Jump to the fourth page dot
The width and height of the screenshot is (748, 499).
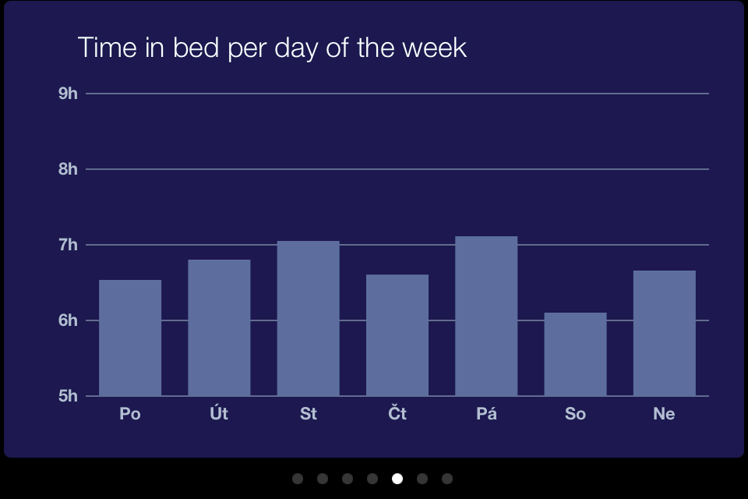tap(372, 479)
